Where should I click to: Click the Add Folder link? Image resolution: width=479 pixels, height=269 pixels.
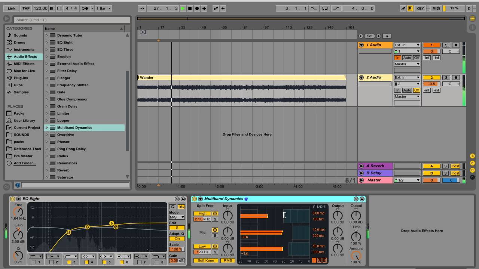click(25, 163)
